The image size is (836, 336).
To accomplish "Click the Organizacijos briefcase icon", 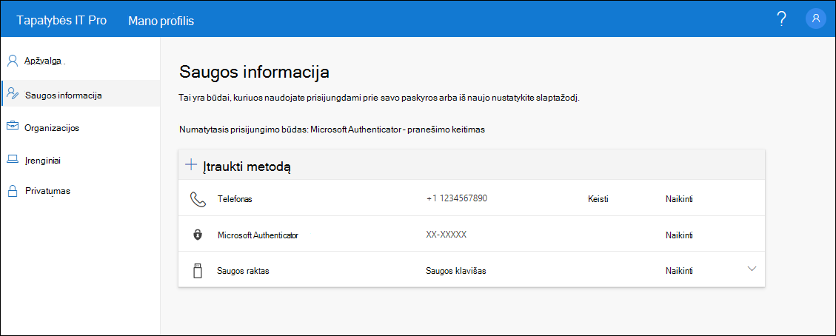I will (13, 127).
